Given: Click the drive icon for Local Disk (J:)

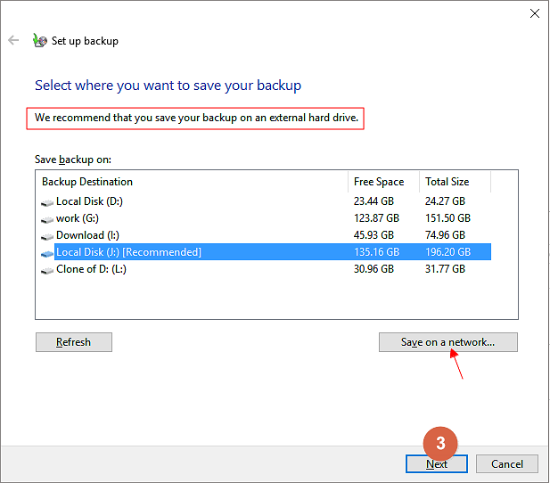Looking at the screenshot, I should coord(47,252).
